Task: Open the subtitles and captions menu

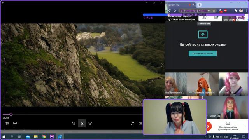Action: point(15,123)
